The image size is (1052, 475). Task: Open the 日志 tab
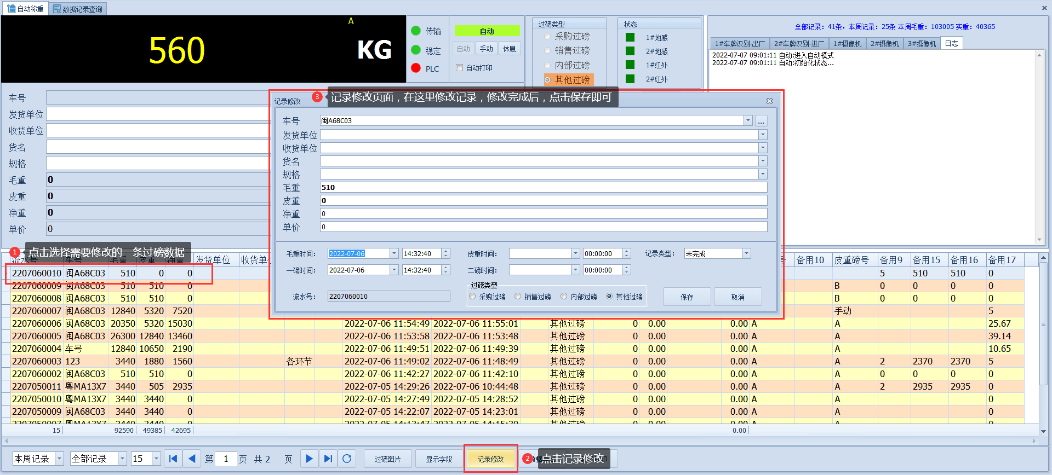click(952, 43)
